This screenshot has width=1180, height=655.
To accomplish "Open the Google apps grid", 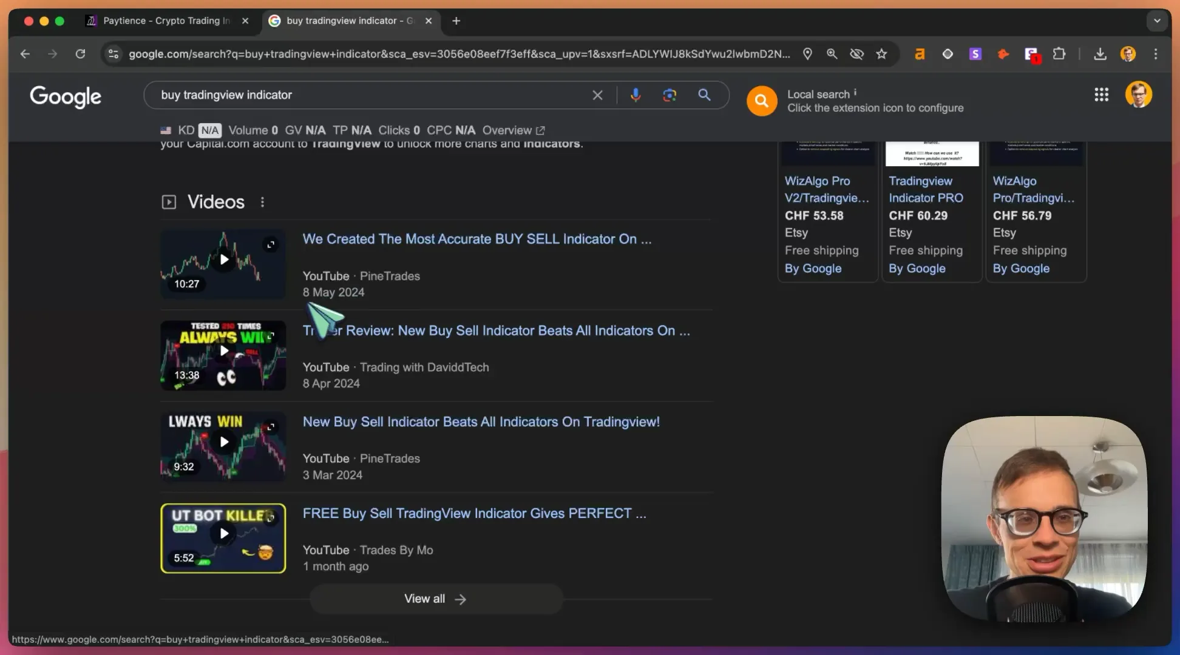I will tap(1101, 95).
